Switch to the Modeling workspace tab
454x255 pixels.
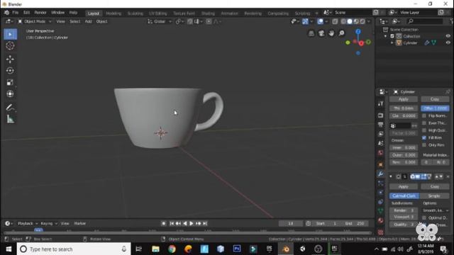(113, 13)
